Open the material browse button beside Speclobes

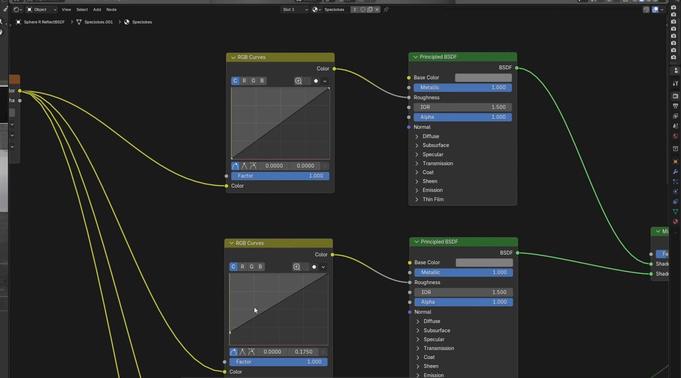[316, 10]
